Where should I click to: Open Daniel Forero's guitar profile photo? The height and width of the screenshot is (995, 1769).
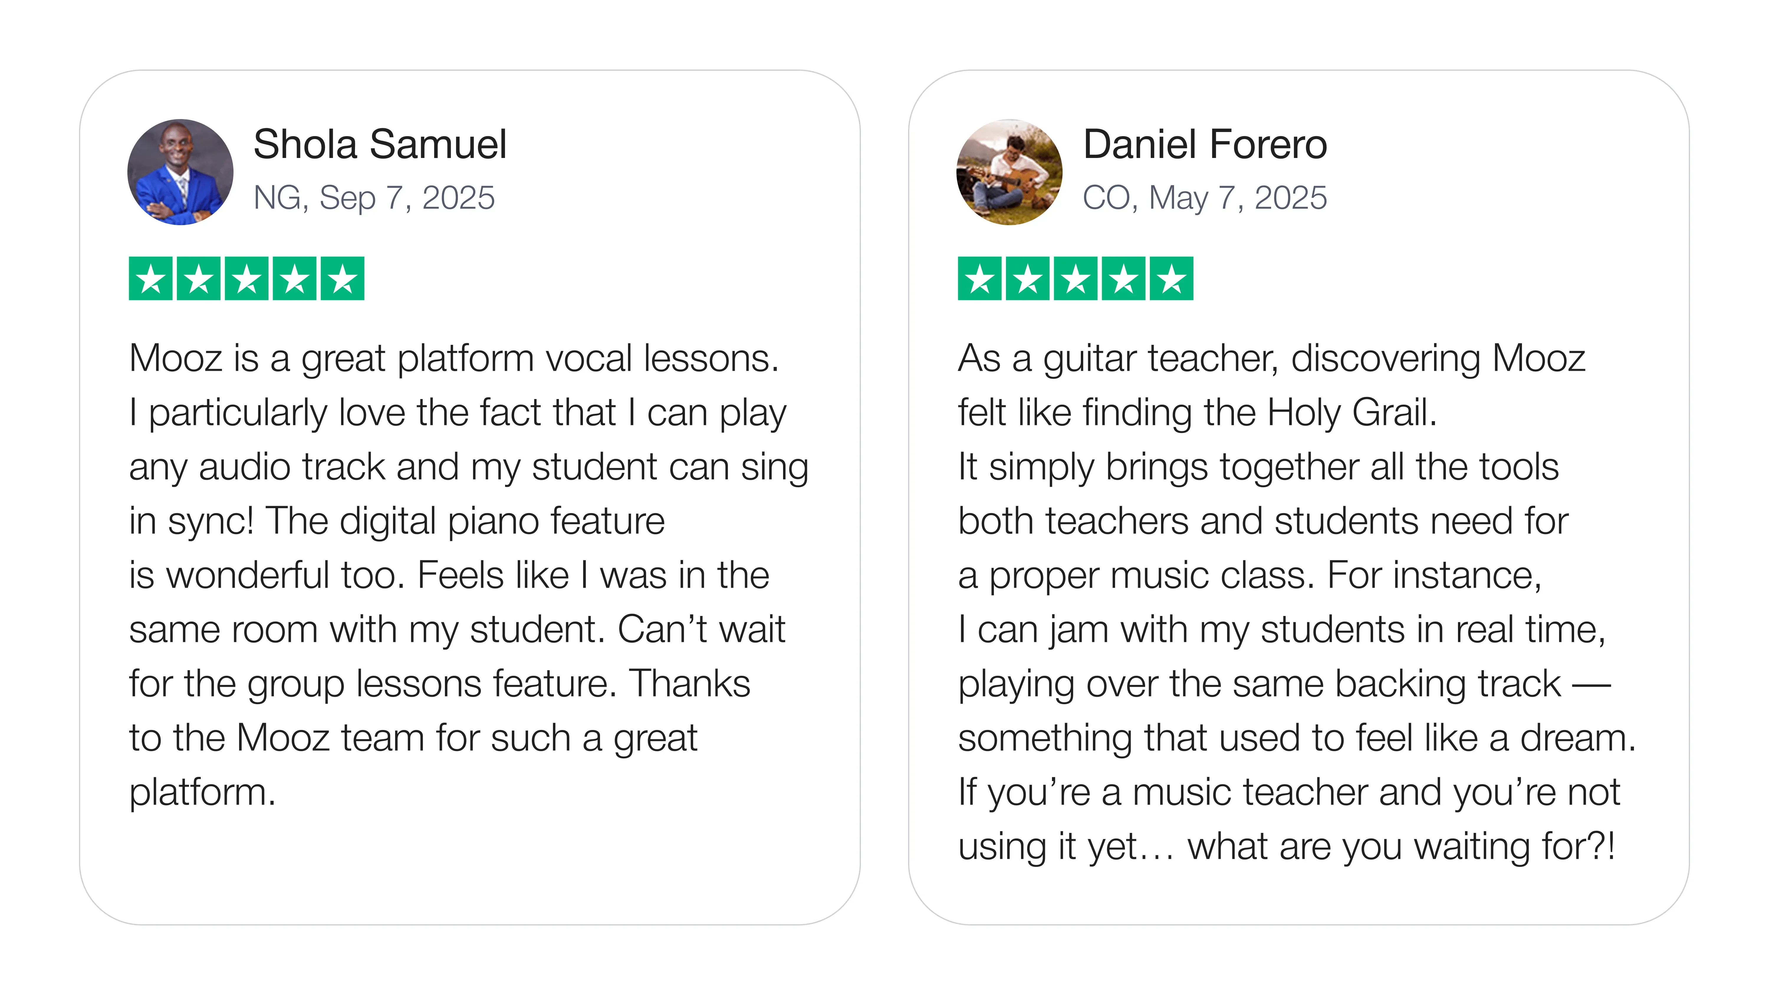1009,172
